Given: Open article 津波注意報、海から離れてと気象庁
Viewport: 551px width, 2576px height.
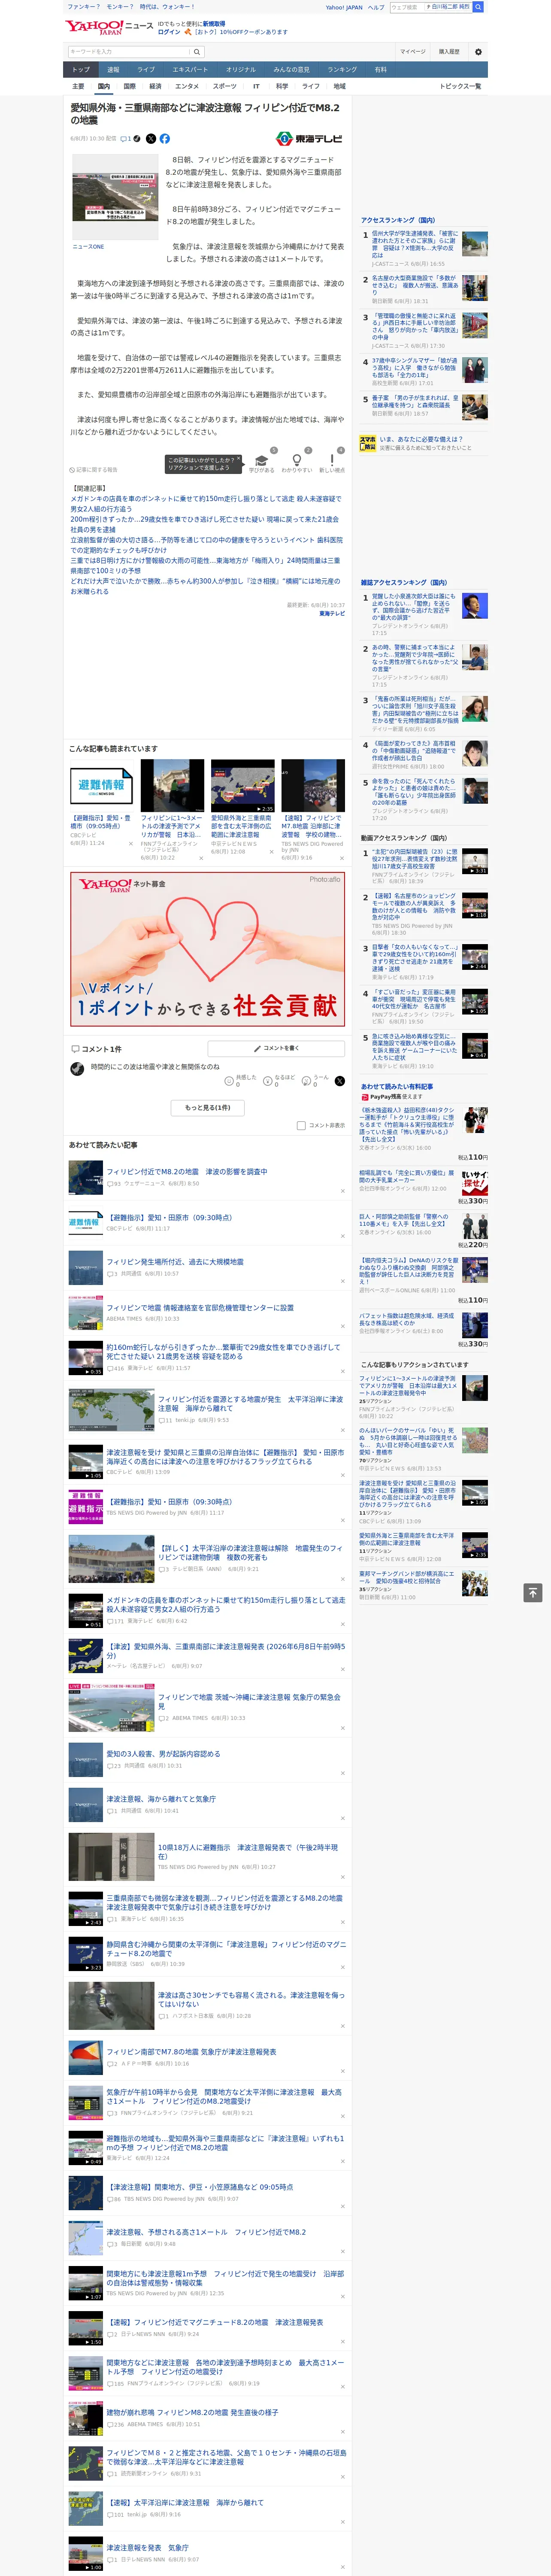Looking at the screenshot, I should pos(161,1798).
